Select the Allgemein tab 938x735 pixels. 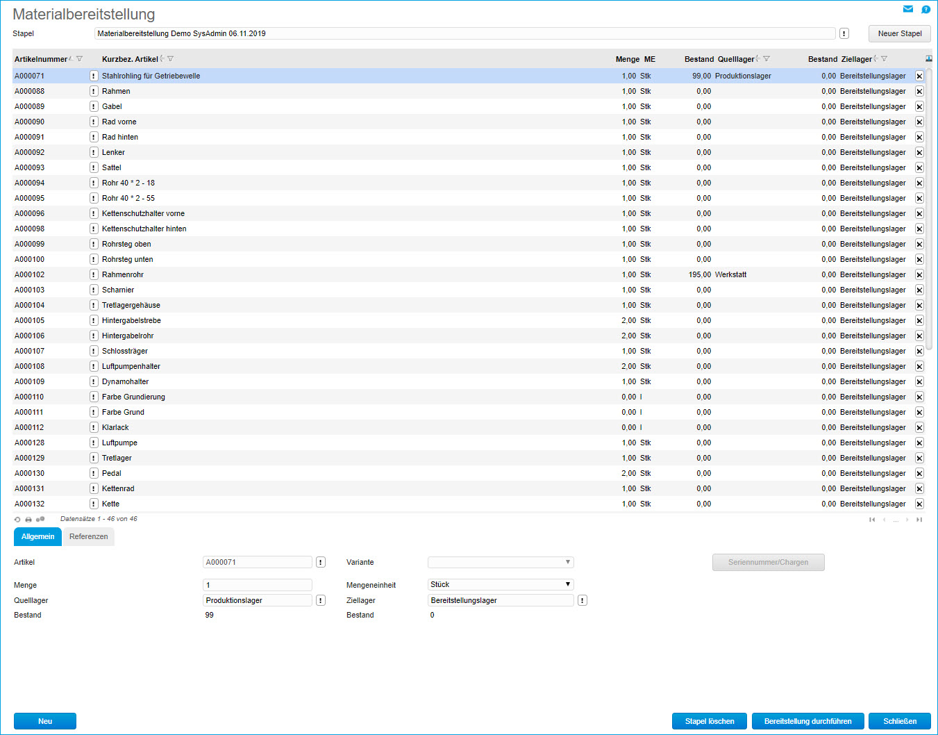tap(37, 536)
